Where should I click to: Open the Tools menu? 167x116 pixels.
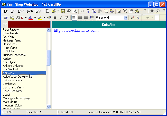pos(30,11)
